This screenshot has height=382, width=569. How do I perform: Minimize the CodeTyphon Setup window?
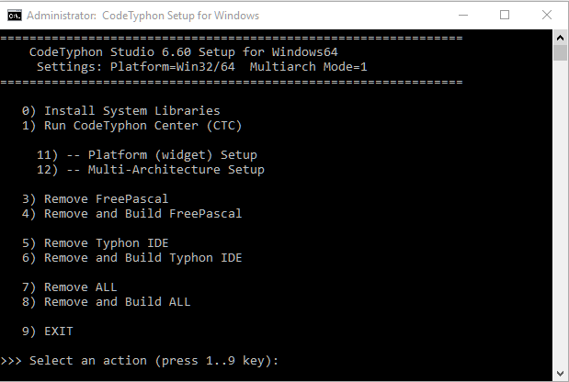[x=463, y=16]
